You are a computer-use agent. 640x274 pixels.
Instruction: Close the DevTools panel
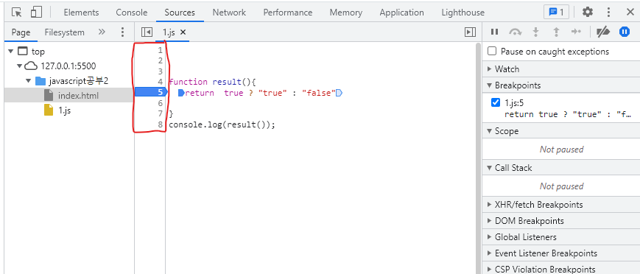(630, 13)
